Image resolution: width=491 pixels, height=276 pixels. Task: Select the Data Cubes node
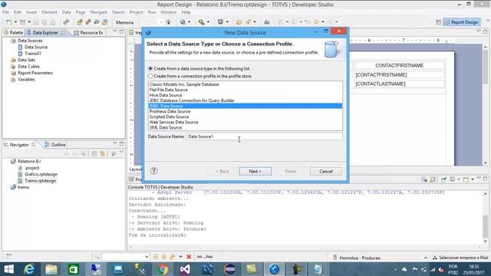[28, 67]
